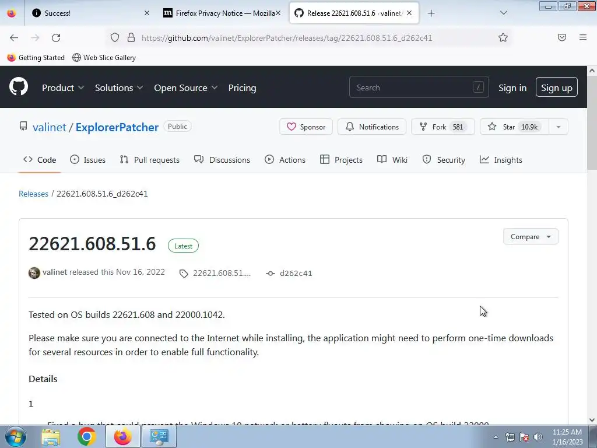The width and height of the screenshot is (597, 448).
Task: Open commit d262c41 link
Action: [289, 273]
